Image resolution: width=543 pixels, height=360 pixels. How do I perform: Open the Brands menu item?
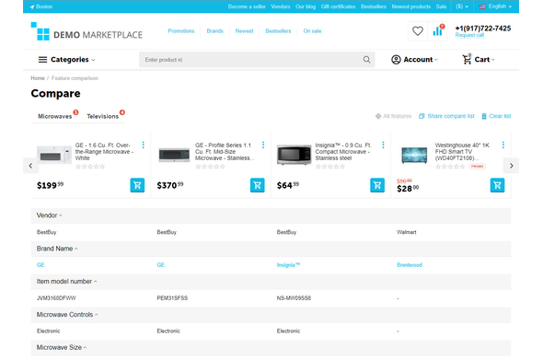point(214,30)
